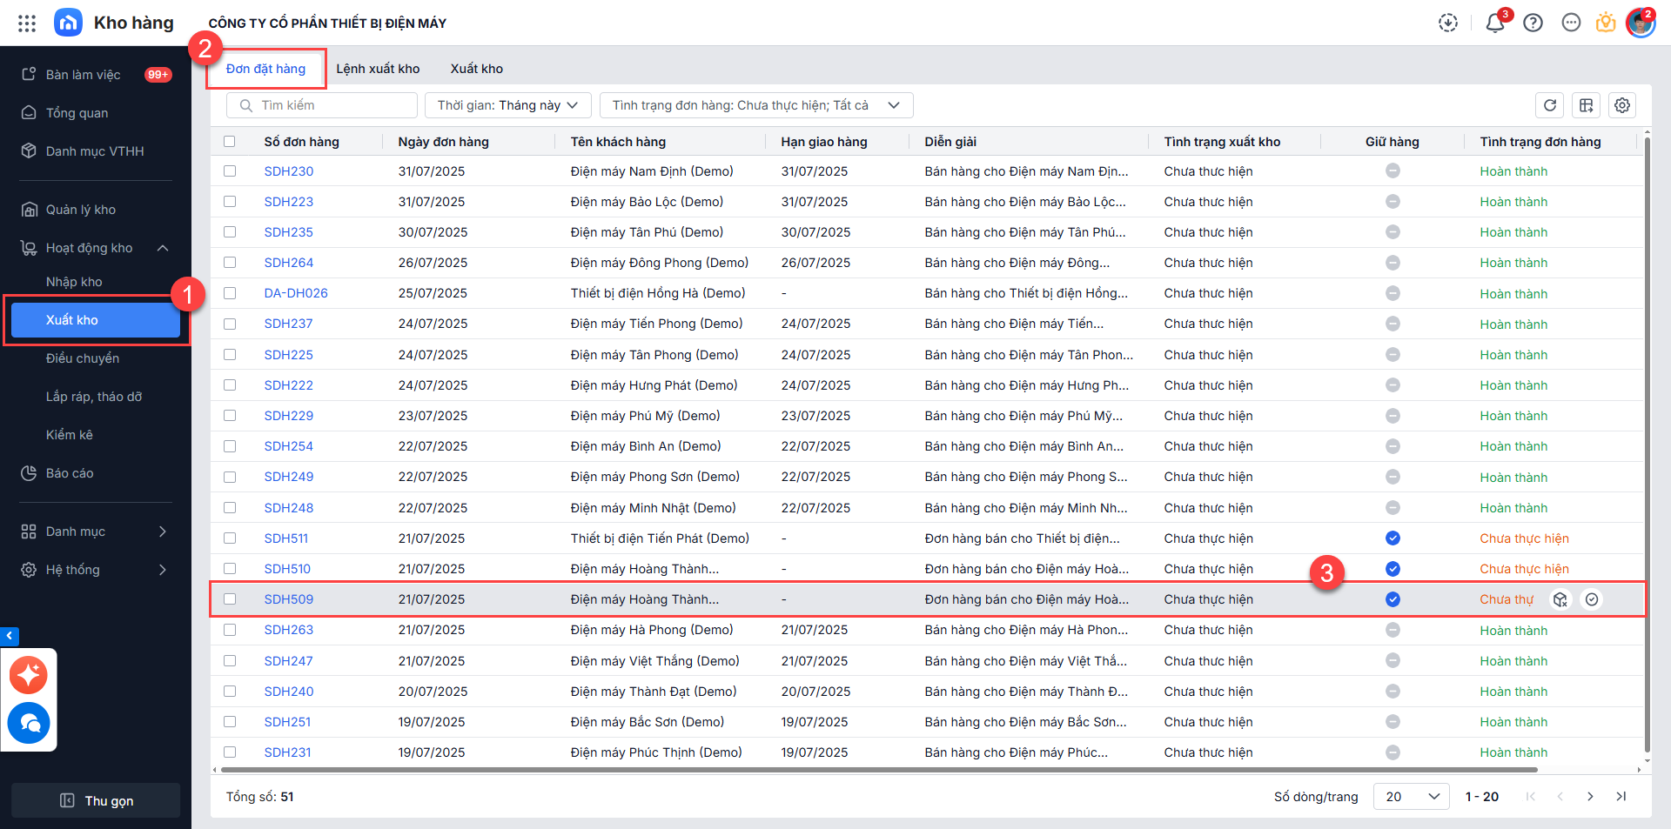Select Nhập kho in sidebar
This screenshot has width=1671, height=829.
(x=74, y=282)
